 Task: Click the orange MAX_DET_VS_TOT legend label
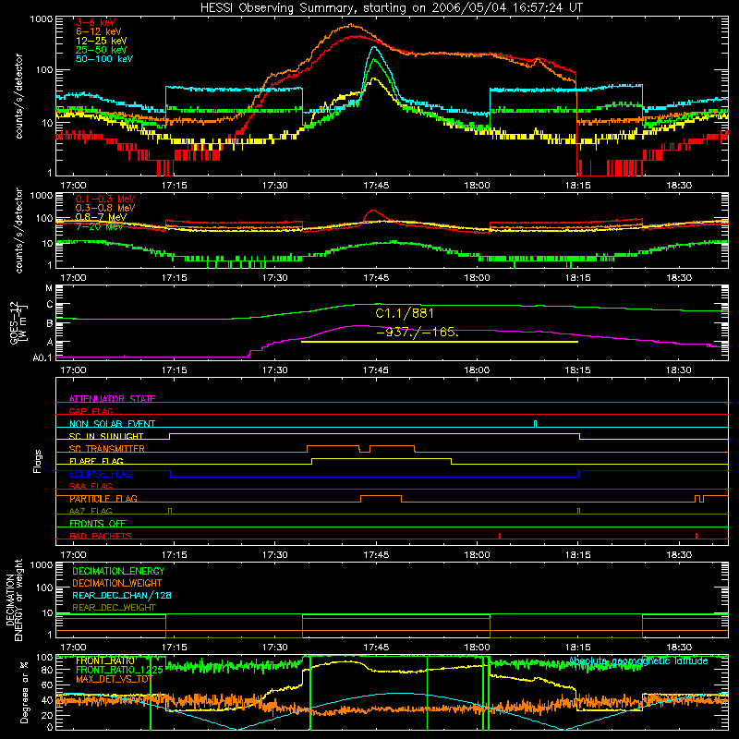tap(115, 679)
